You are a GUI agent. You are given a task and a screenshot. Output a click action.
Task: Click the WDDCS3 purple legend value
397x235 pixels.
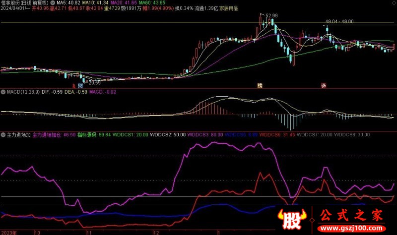coord(205,135)
